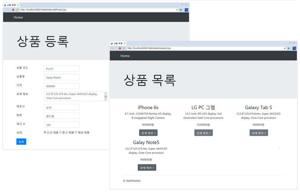Open external browser icon in products.jsp window
Screen dimensions: 300x192
(x=294, y=48)
